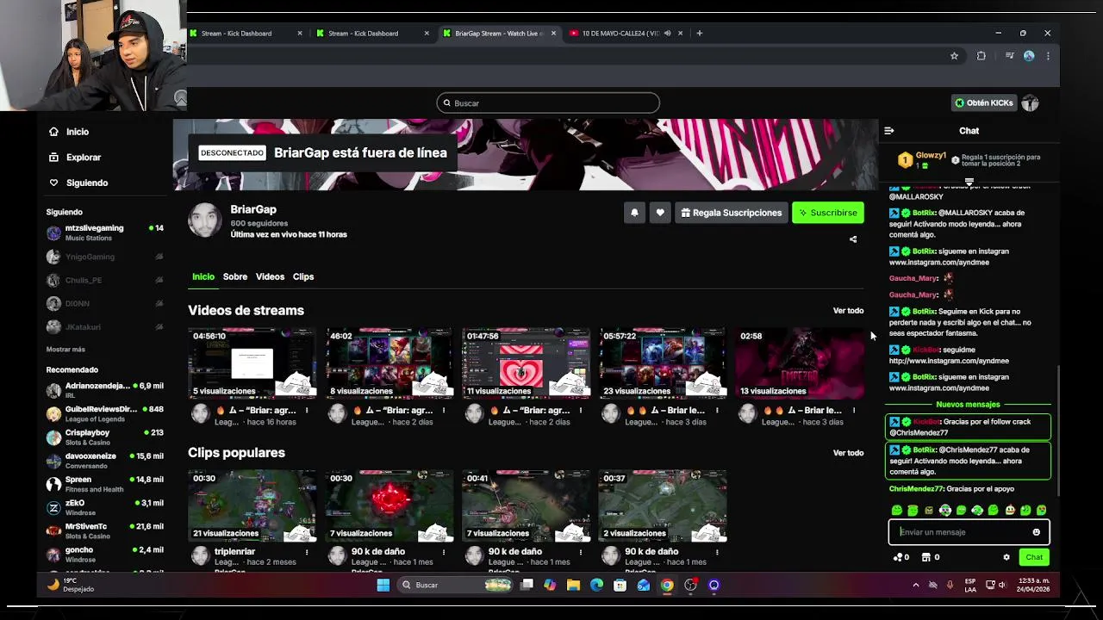Click Ver todo for Videos de streams
Image resolution: width=1103 pixels, height=620 pixels.
848,311
